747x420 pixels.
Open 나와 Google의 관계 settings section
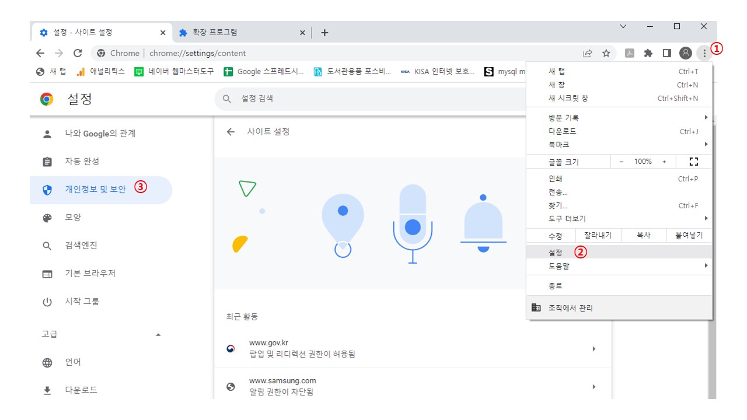click(100, 134)
